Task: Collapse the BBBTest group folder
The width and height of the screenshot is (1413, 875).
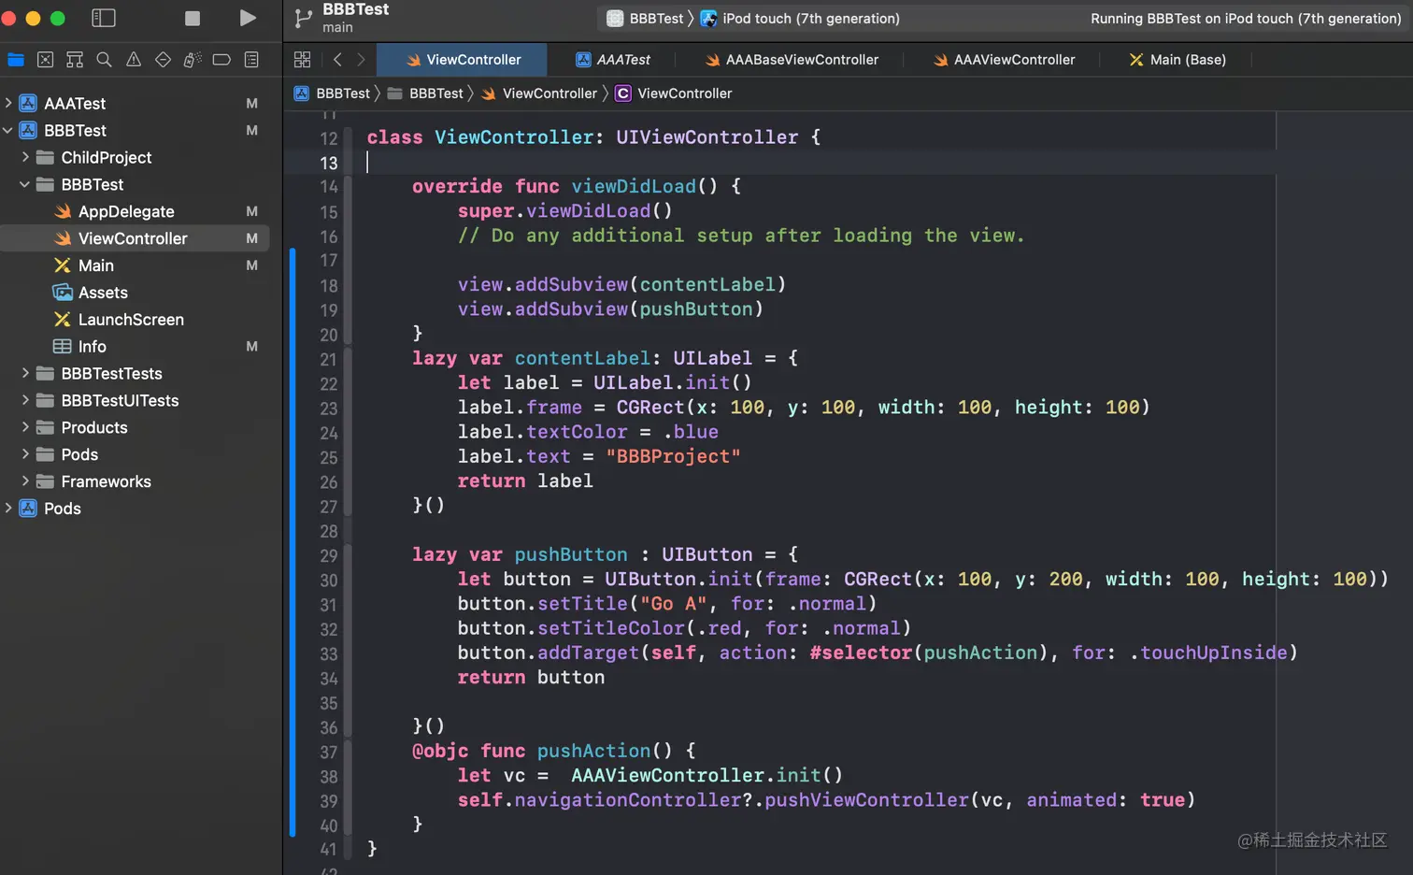Action: click(25, 184)
